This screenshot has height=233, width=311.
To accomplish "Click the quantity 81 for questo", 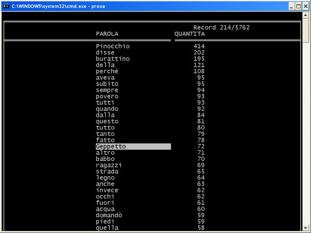I will tap(201, 121).
